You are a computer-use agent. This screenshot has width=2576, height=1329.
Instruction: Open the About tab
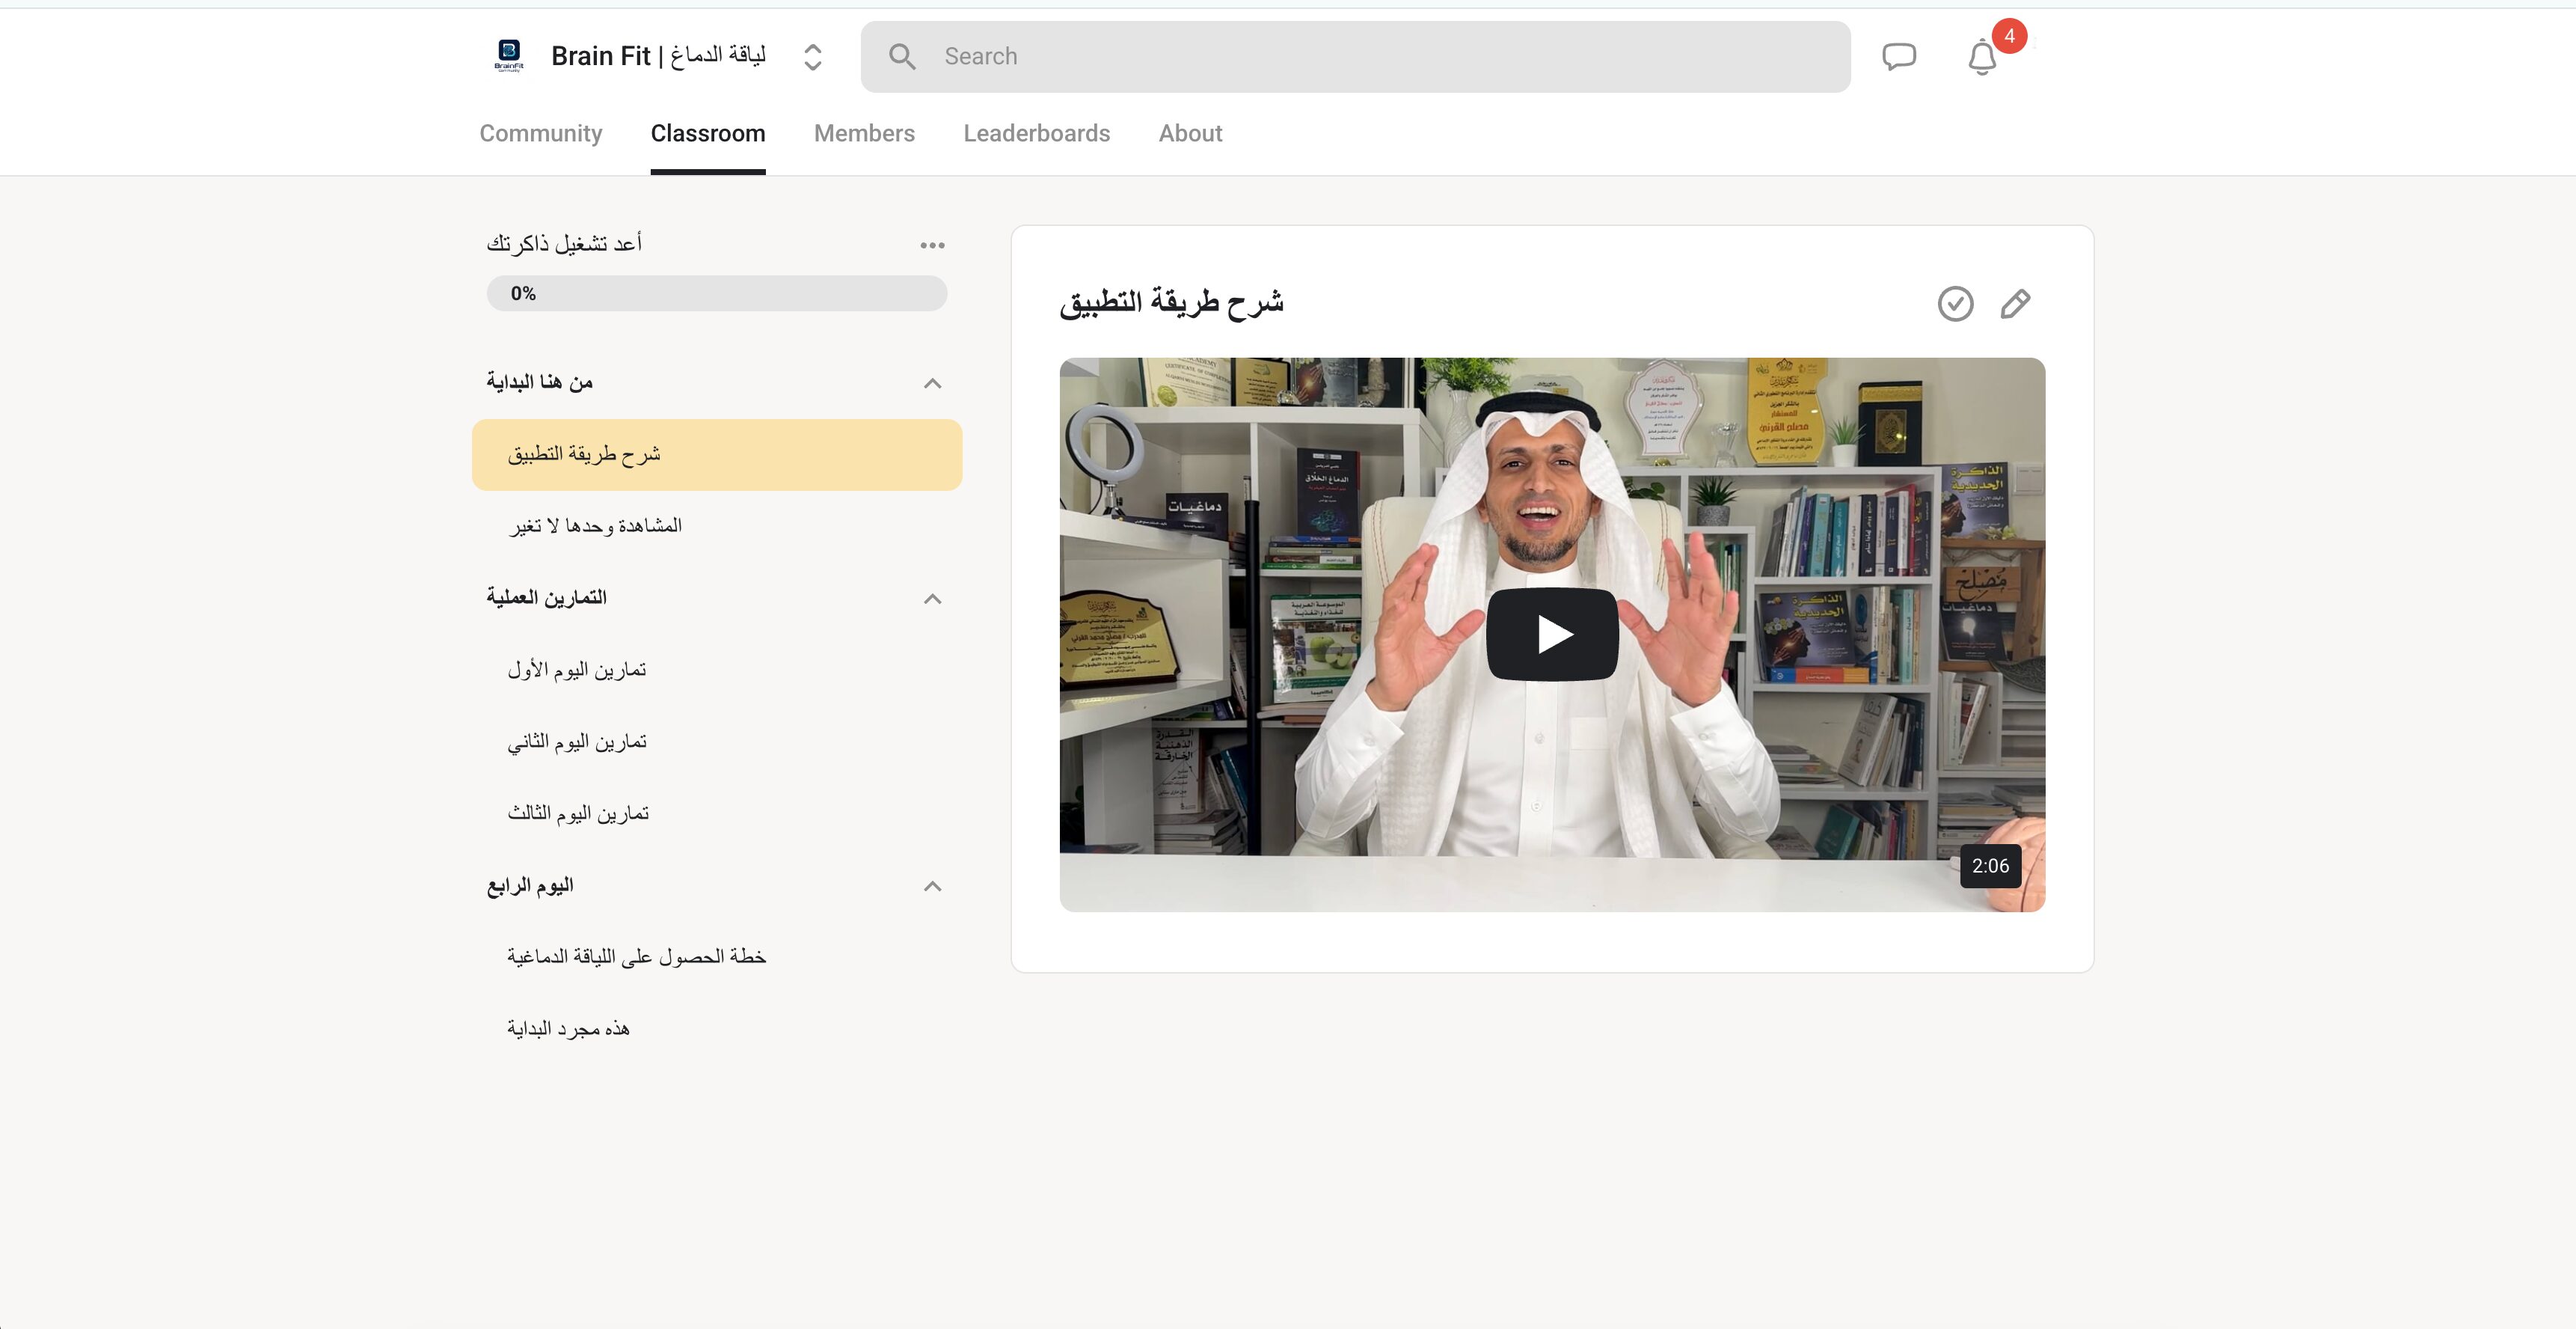click(1190, 133)
